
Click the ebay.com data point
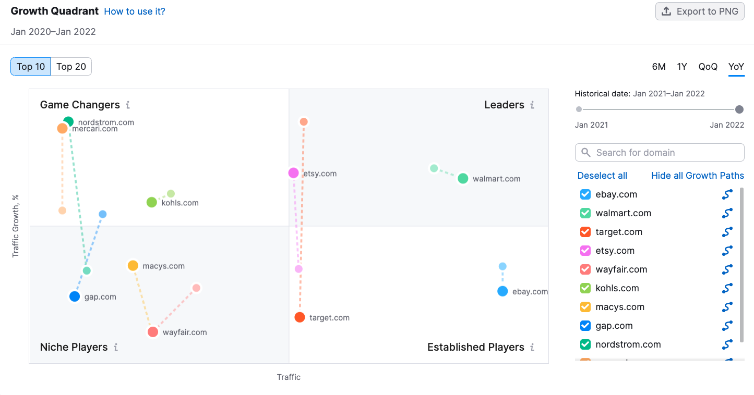coord(502,291)
